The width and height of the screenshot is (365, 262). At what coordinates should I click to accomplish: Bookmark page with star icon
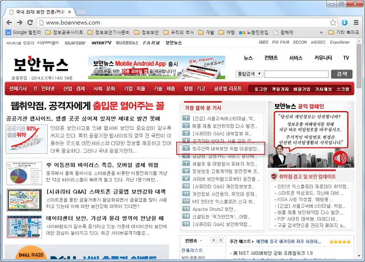tap(333, 22)
